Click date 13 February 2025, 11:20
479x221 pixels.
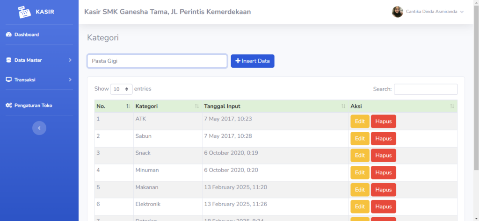point(236,187)
